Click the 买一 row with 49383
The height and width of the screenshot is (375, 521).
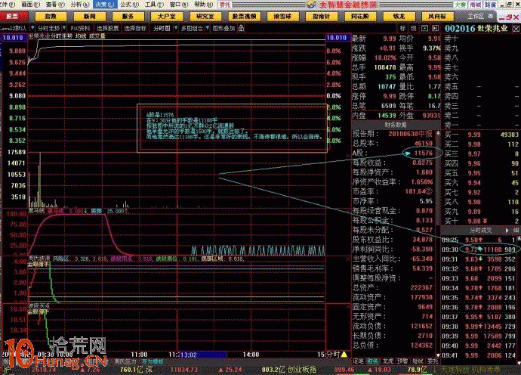[481, 135]
